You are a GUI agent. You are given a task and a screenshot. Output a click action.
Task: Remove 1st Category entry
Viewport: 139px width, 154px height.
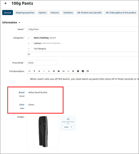tap(29, 49)
